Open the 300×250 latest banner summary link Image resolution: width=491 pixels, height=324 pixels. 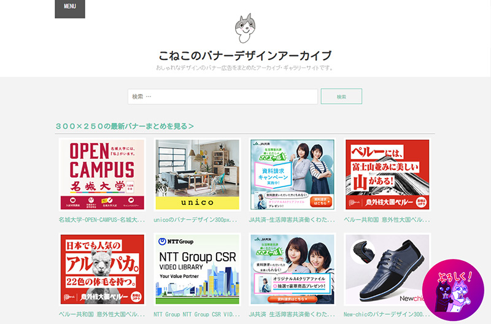pos(125,126)
